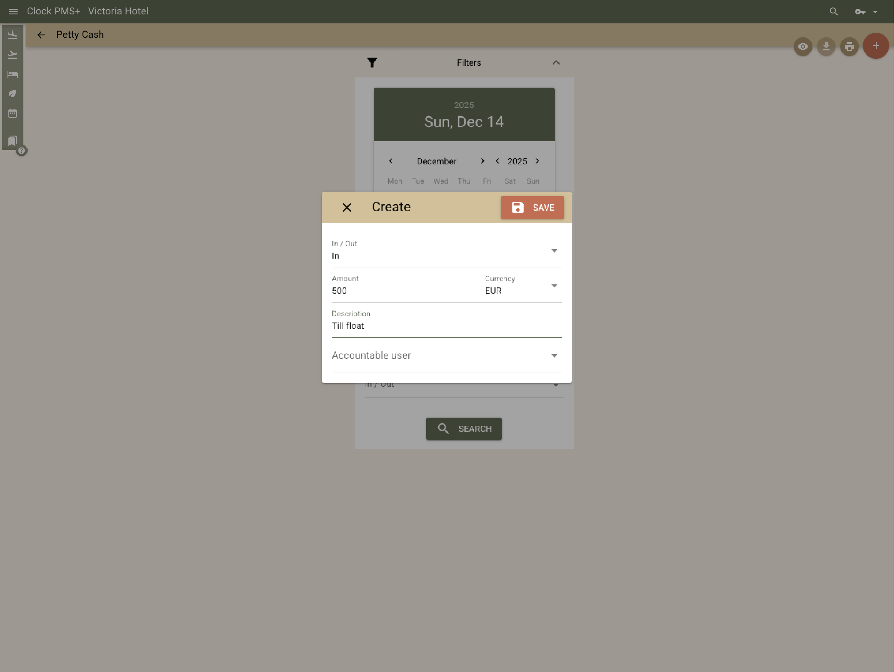Click the departures plane icon in sidebar
Image resolution: width=894 pixels, height=672 pixels.
[13, 55]
